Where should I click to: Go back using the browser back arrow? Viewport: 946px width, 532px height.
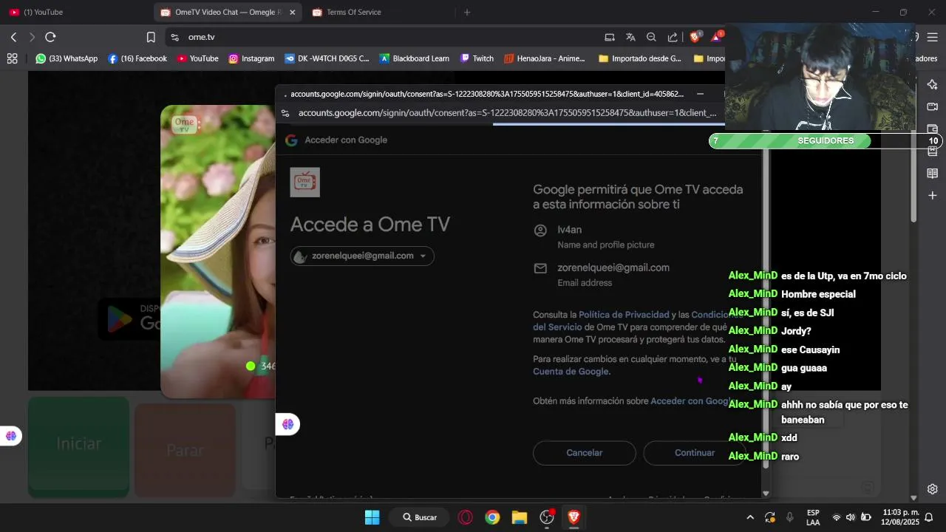click(x=13, y=37)
